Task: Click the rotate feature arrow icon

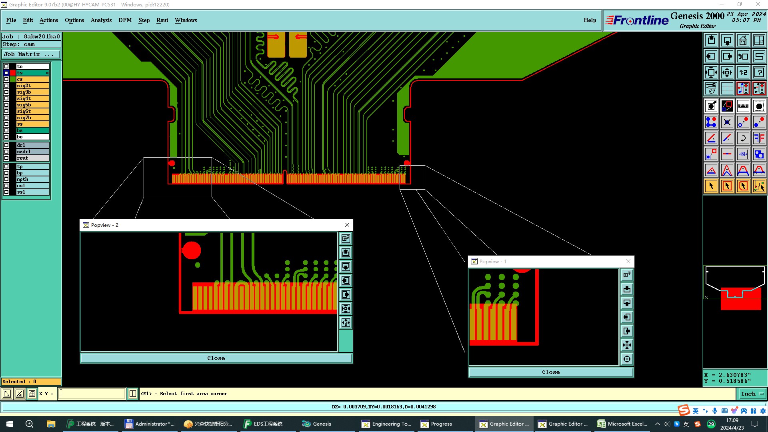Action: click(743, 138)
